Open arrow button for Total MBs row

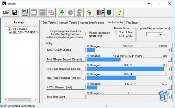click(x=170, y=59)
